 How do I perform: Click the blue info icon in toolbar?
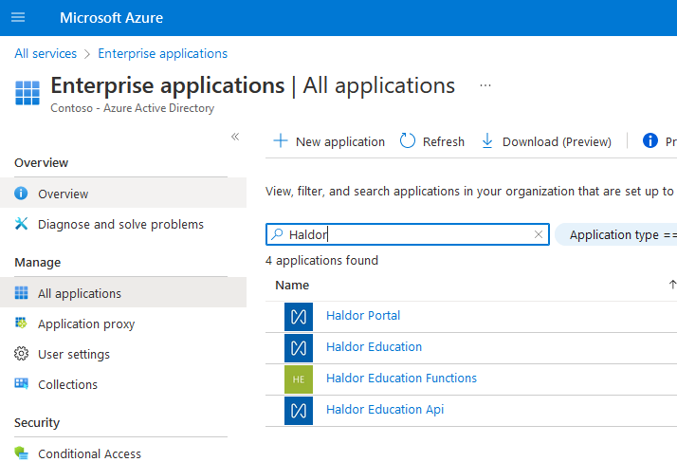pyautogui.click(x=650, y=140)
